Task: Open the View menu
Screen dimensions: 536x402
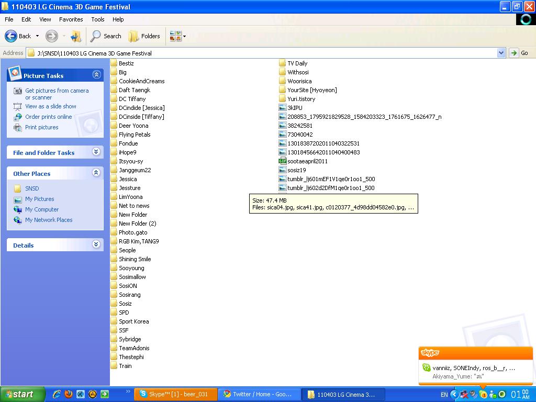Action: pyautogui.click(x=45, y=19)
